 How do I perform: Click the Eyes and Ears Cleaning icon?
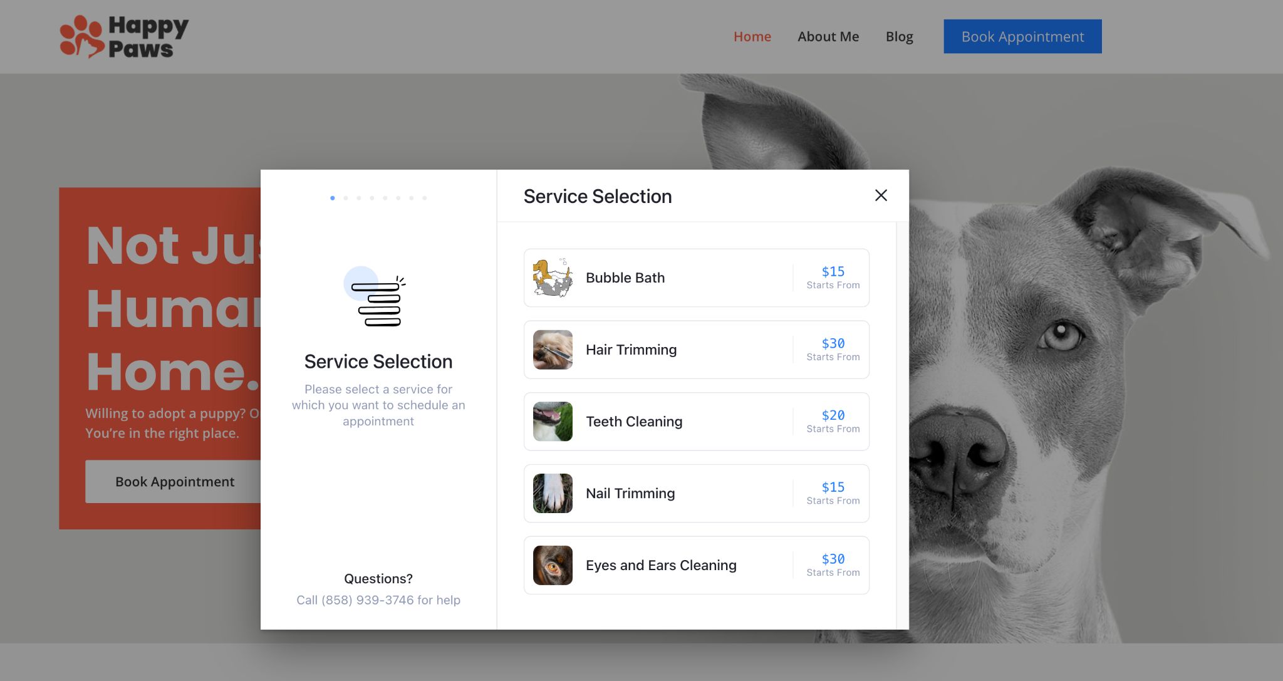click(553, 565)
